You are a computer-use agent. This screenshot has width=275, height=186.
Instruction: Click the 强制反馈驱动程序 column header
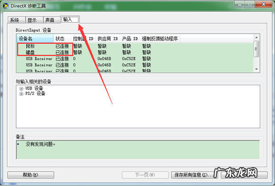click(x=160, y=38)
